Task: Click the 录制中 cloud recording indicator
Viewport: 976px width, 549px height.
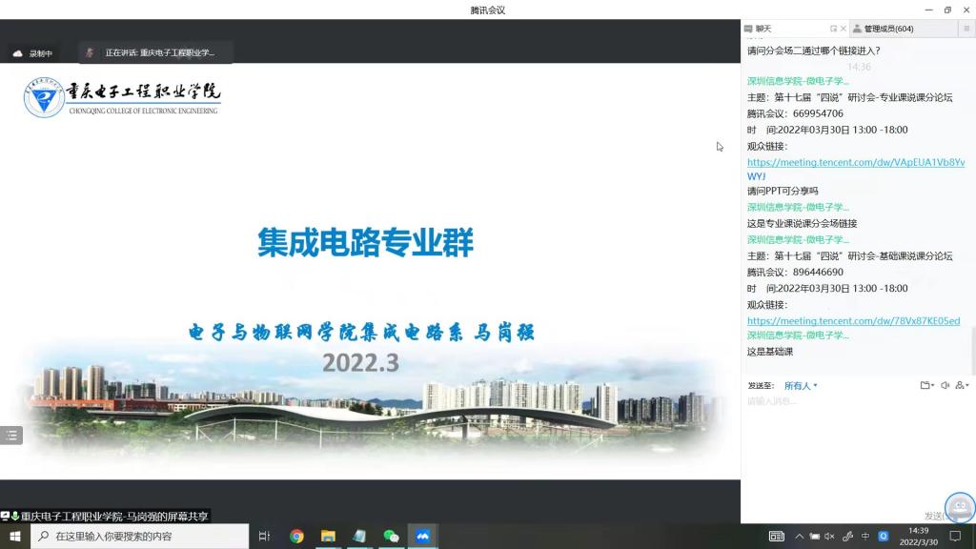Action: (x=33, y=53)
